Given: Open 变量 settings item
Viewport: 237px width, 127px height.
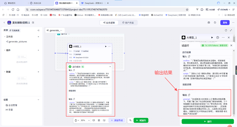Looking at the screenshot, I should point(9,110).
